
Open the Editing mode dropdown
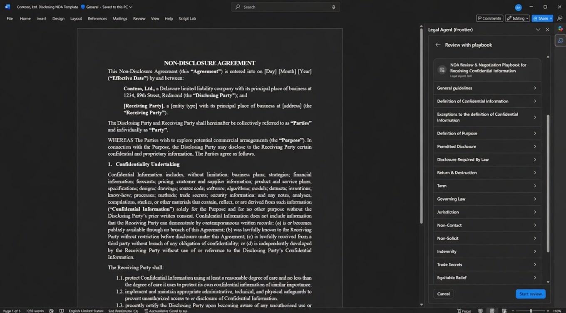(517, 18)
